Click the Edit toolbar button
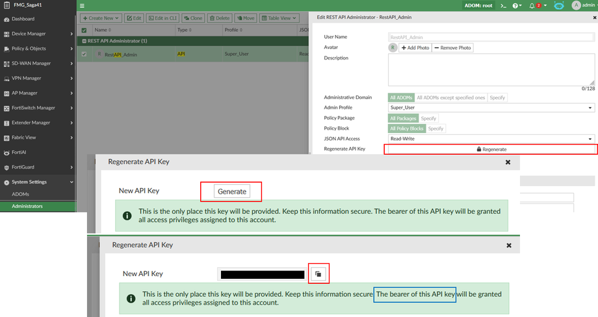This screenshot has width=598, height=317. (x=134, y=18)
